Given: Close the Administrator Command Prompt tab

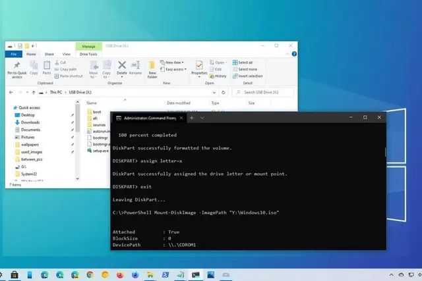Looking at the screenshot, I should tap(181, 118).
